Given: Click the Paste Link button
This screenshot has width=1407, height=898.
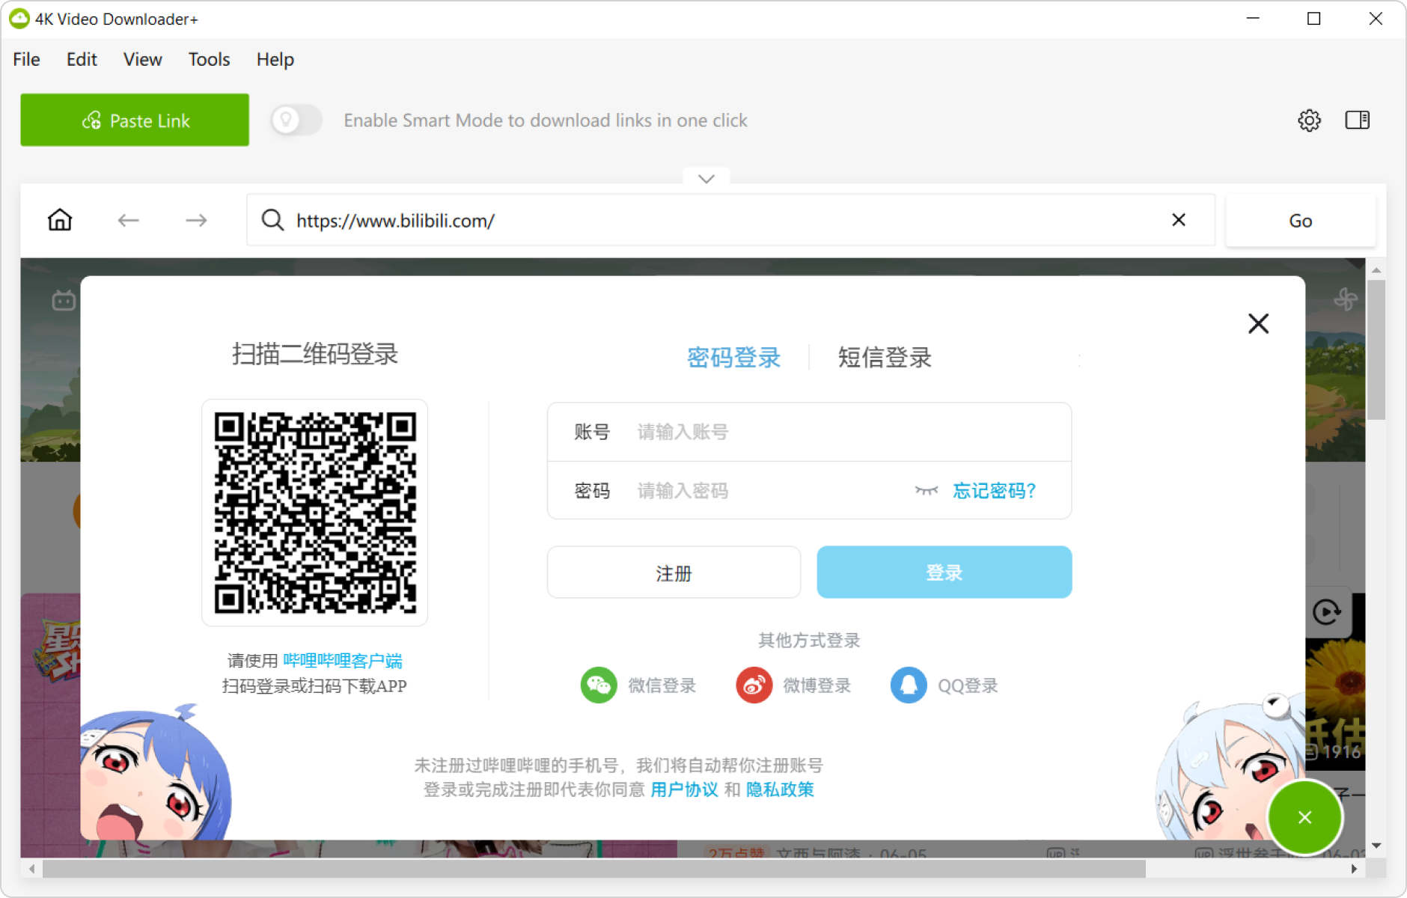Looking at the screenshot, I should pyautogui.click(x=135, y=120).
